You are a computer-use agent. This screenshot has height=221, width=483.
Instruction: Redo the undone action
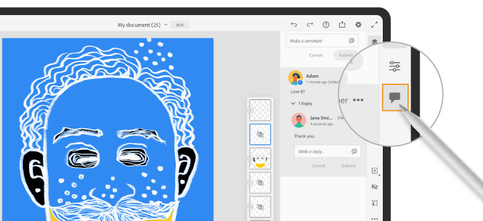coord(310,25)
